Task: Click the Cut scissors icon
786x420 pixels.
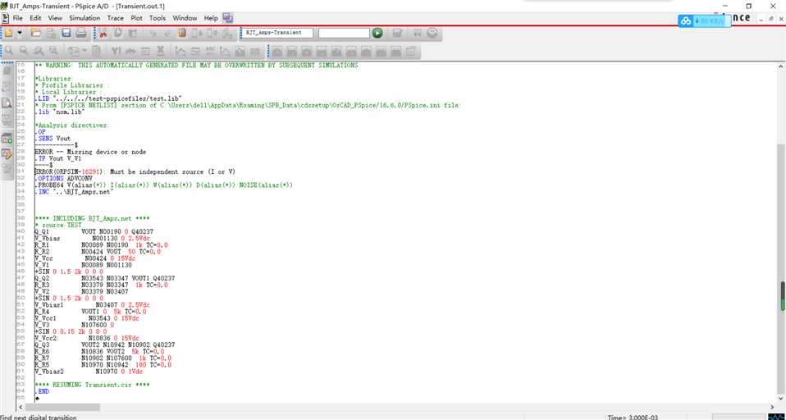Action: 103,33
